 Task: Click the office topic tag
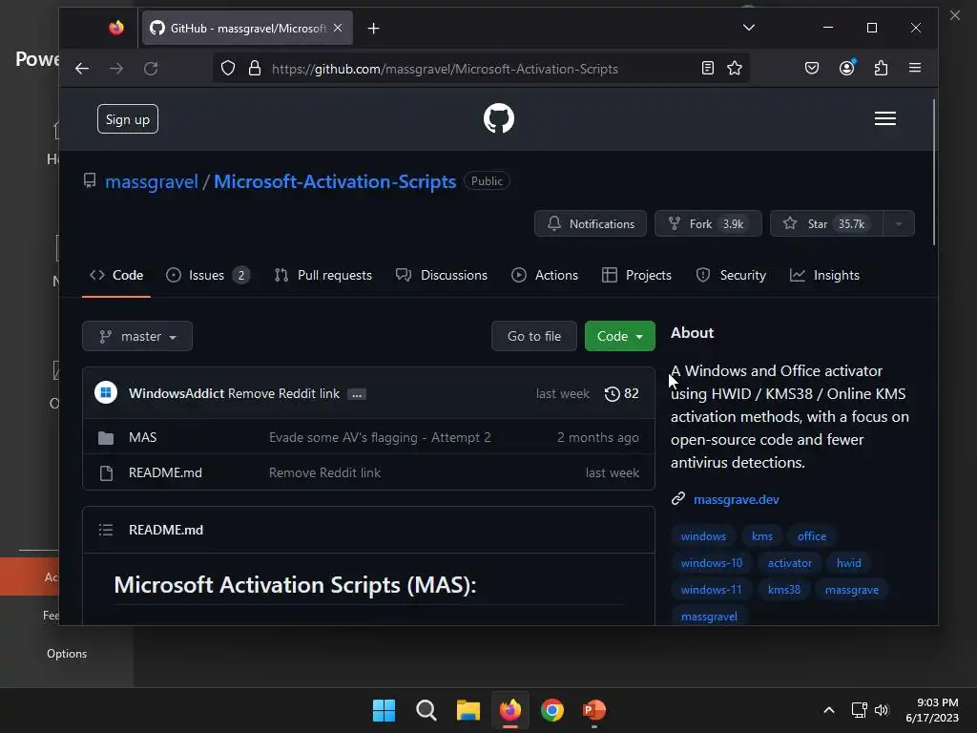point(811,536)
